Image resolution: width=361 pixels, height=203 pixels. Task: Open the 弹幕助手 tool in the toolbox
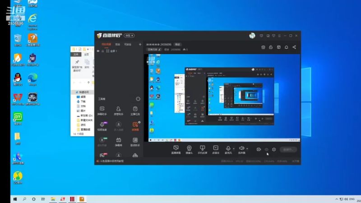[102, 111]
